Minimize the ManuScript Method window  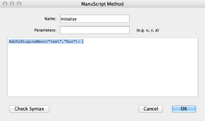click(x=13, y=4)
